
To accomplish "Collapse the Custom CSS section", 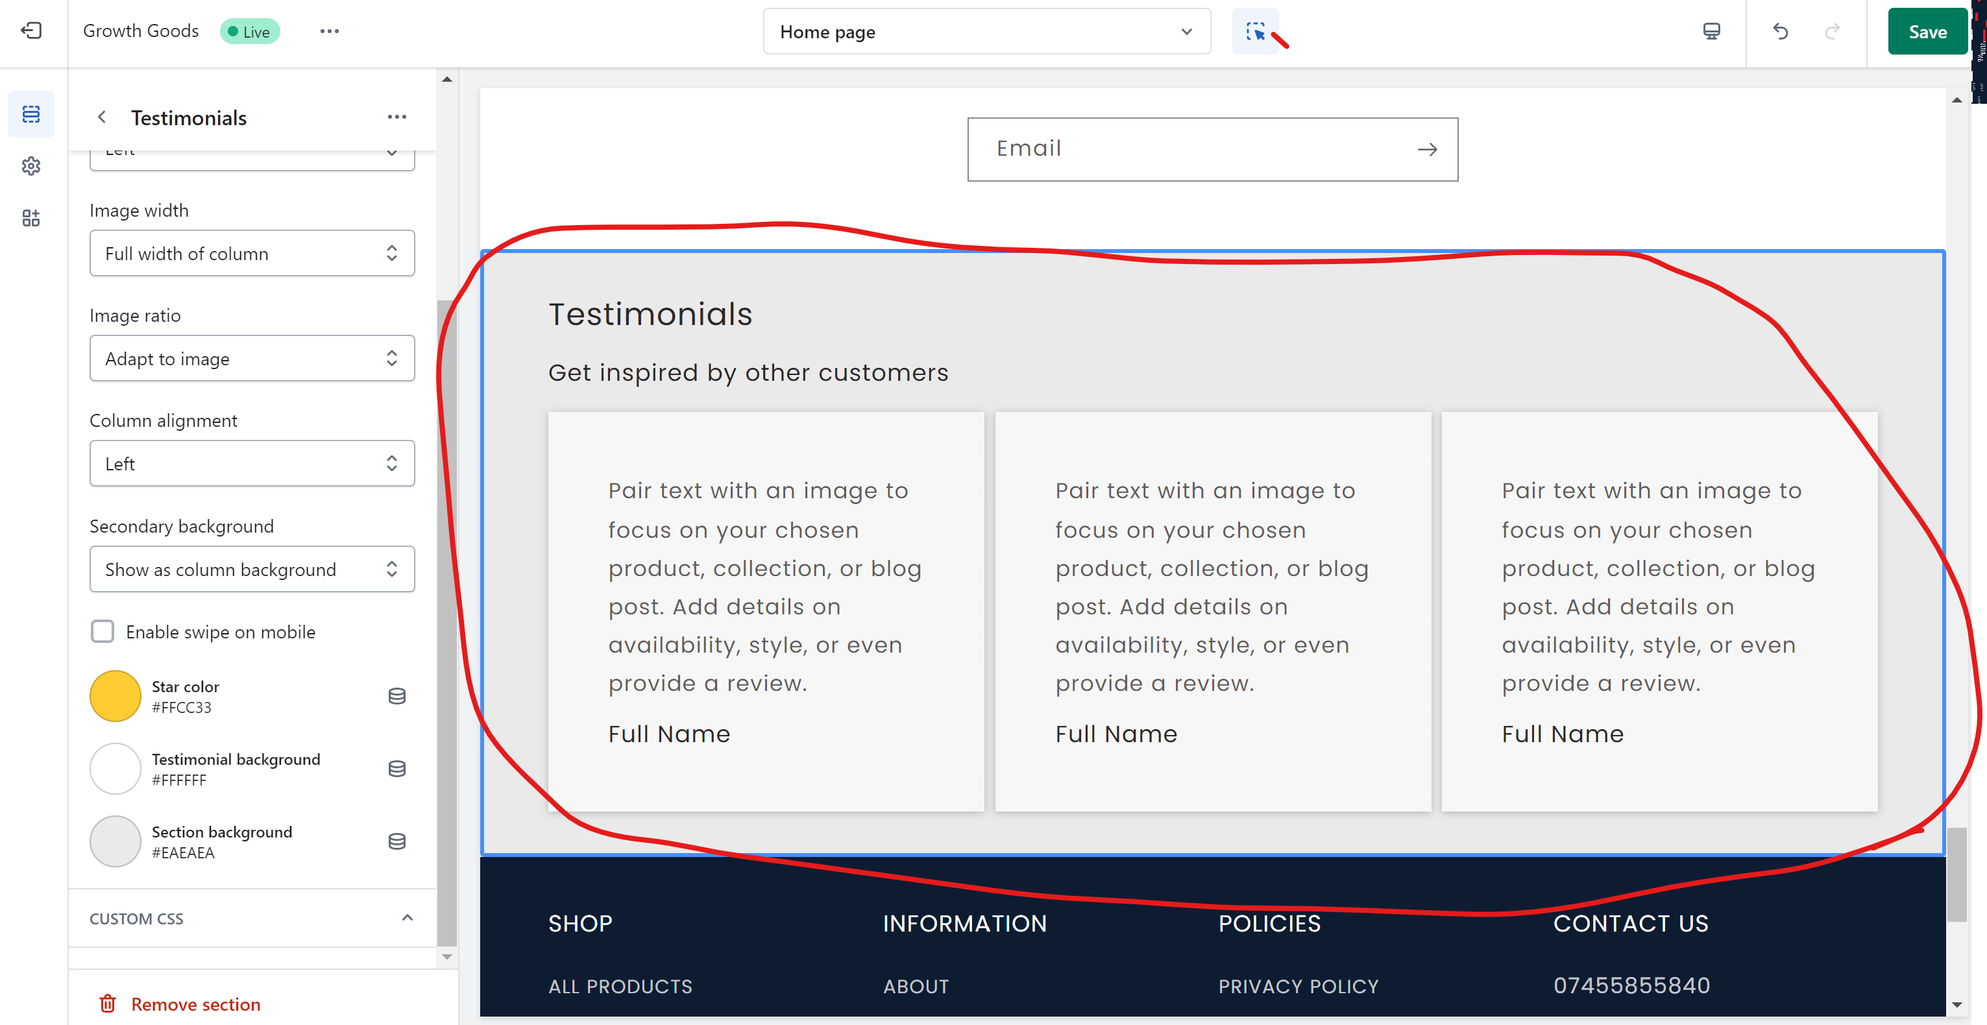I will (x=408, y=918).
